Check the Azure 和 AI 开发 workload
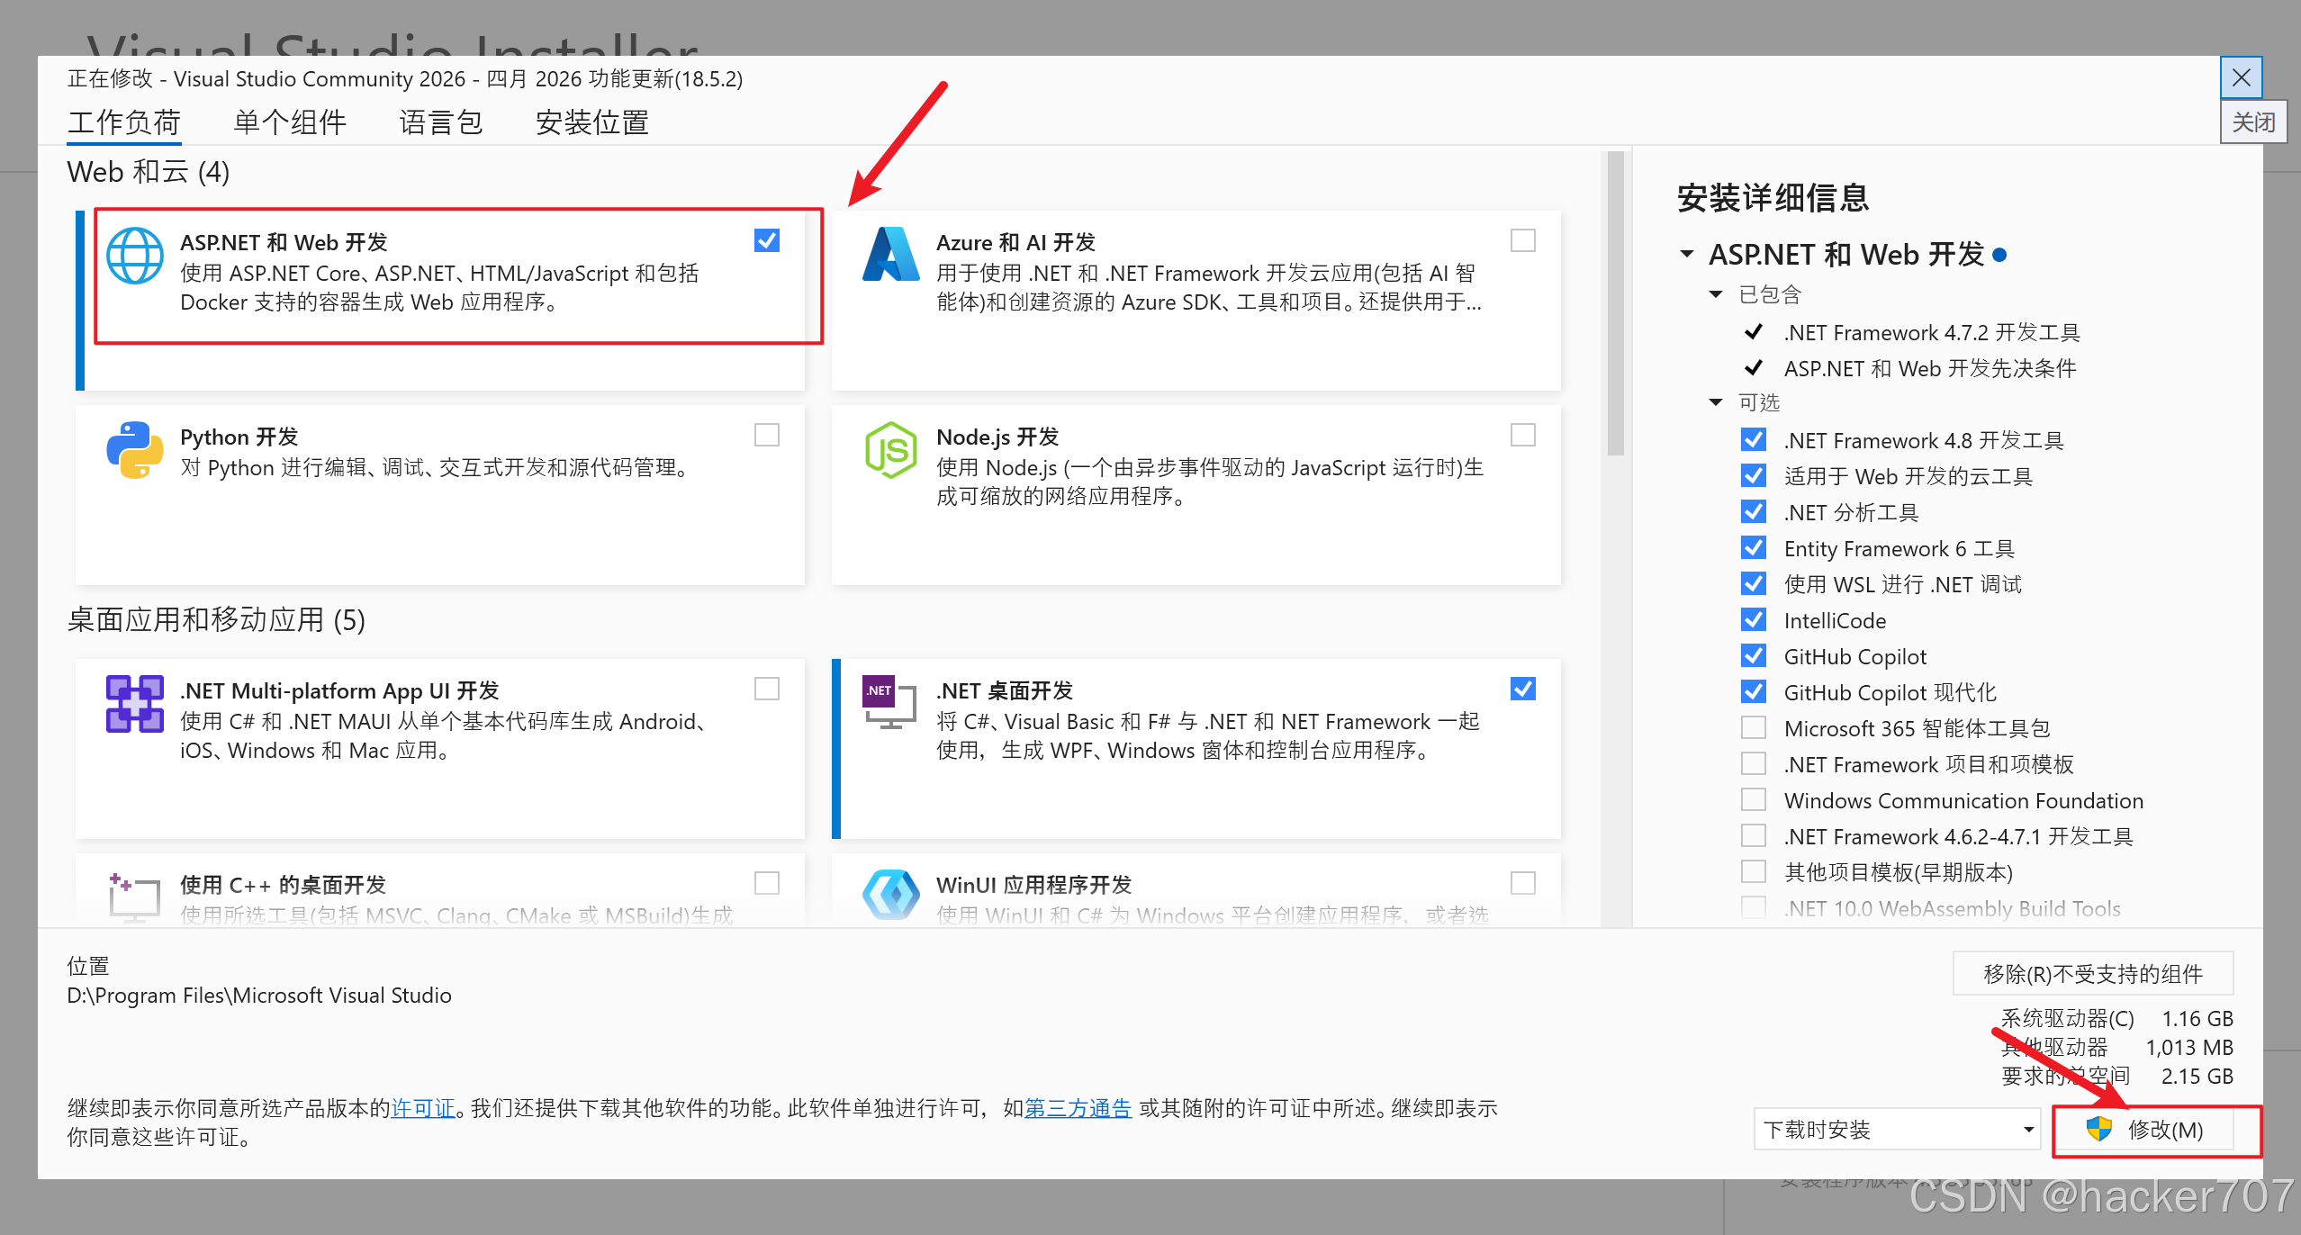2301x1235 pixels. tap(1523, 240)
